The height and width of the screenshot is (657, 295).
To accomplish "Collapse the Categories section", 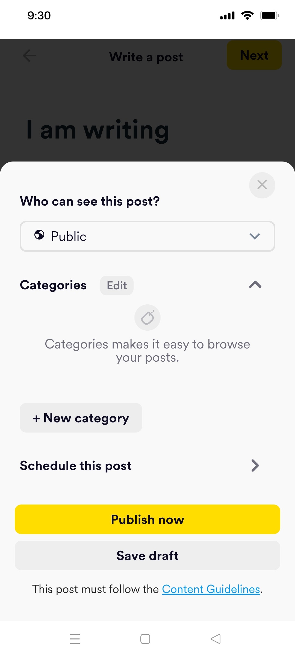I will (x=255, y=285).
